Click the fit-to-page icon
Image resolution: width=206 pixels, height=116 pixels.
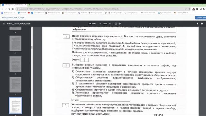(116, 24)
